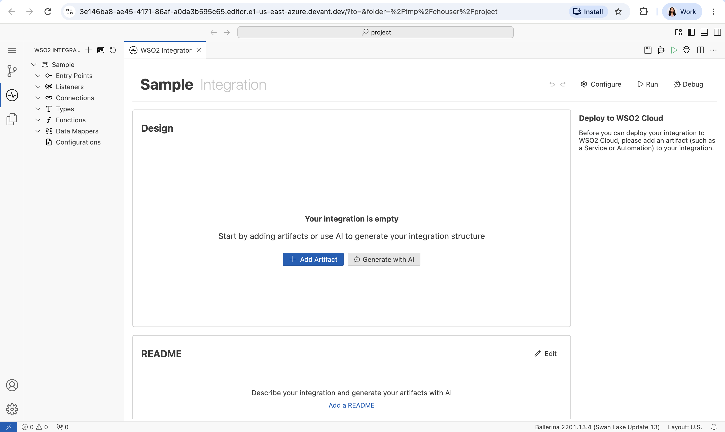Click the Add Artifact button
725x432 pixels.
[313, 259]
